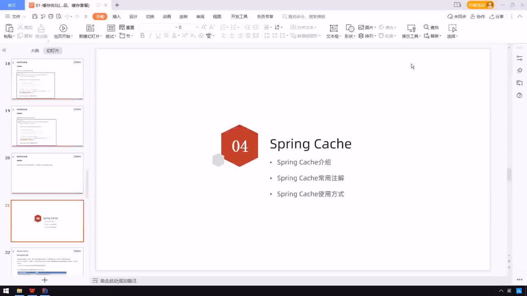This screenshot has height=296, width=527.
Task: Select slide 18 thumbnail
Action: coord(47,79)
